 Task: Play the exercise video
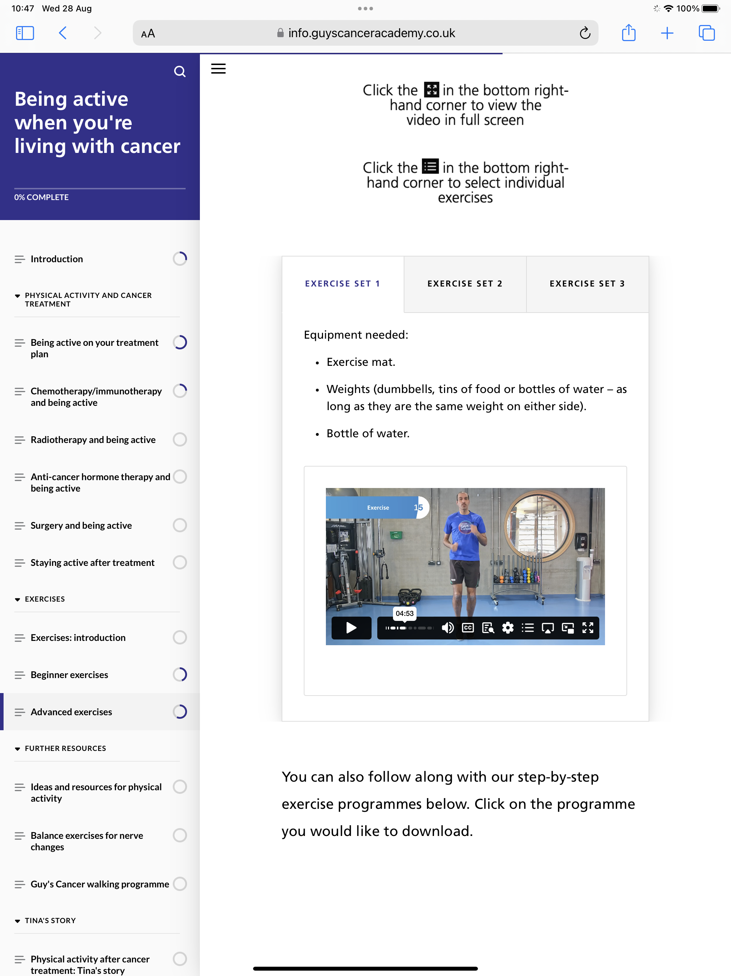[351, 627]
